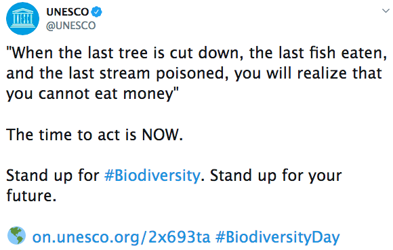Open the #BiodiversityDay hashtag
393x250 pixels.
click(x=277, y=237)
